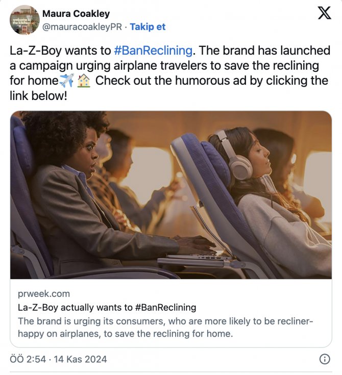The width and height of the screenshot is (342, 375).
Task: Click the info icon beside the timestamp
Action: (x=325, y=359)
